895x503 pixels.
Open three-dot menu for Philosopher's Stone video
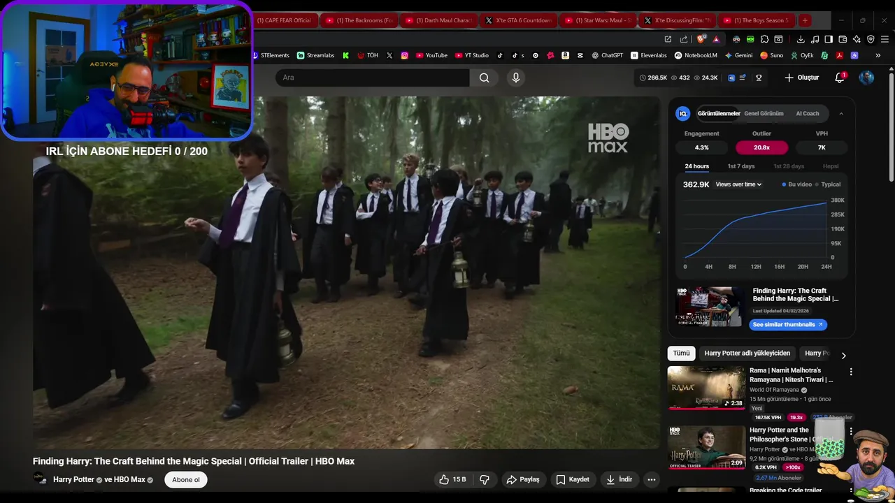pos(851,432)
